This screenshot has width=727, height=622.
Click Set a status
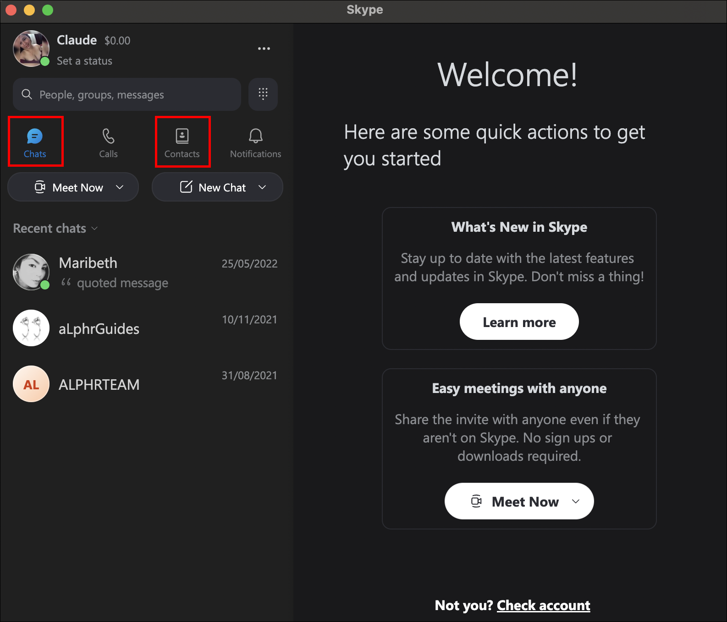(84, 61)
